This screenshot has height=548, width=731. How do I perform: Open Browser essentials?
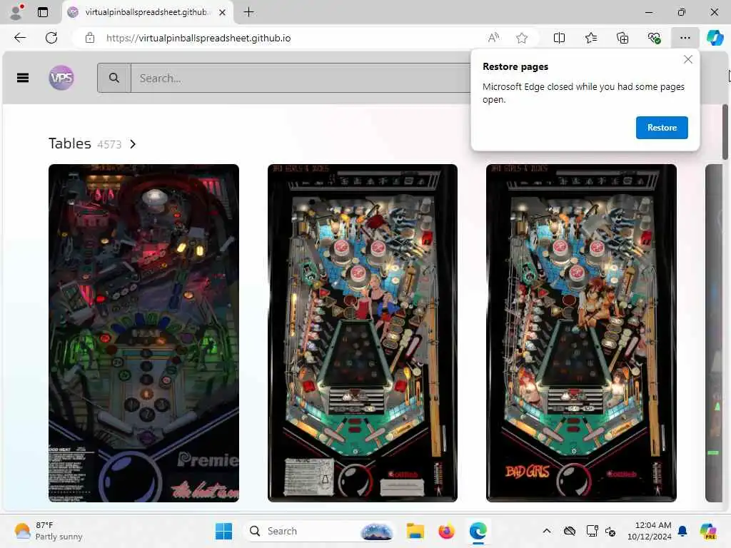point(654,38)
